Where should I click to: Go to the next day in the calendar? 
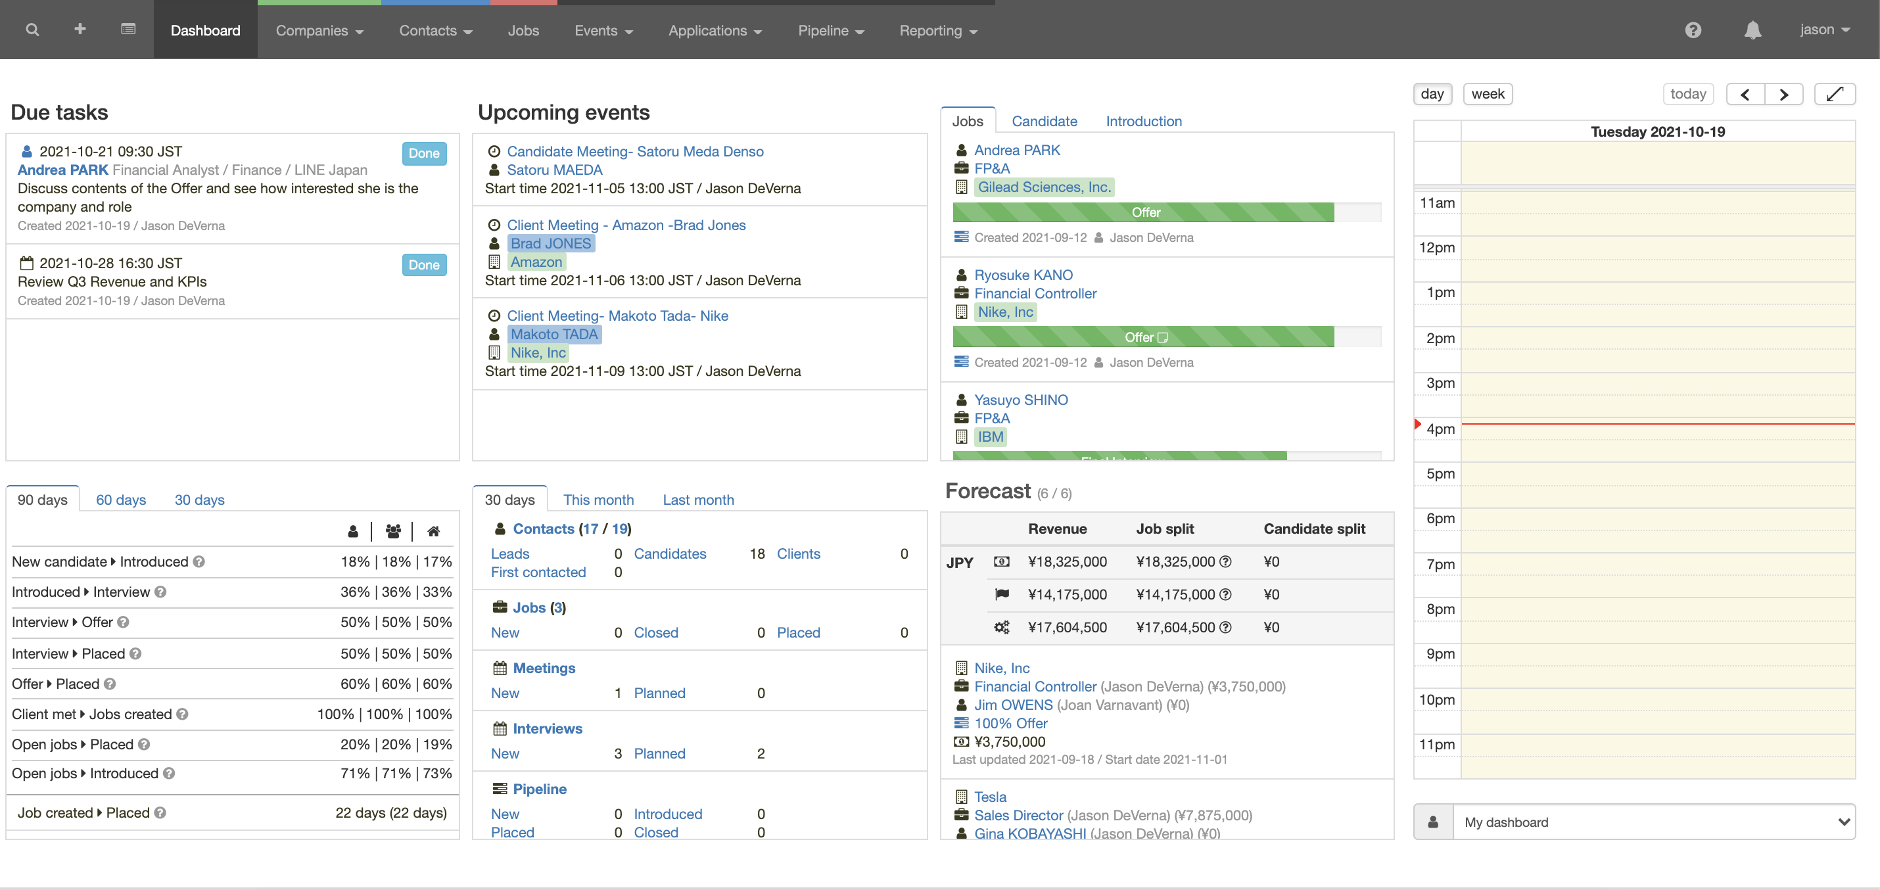[1783, 93]
